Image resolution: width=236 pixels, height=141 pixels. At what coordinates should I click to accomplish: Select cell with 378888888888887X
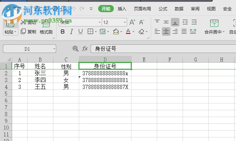pyautogui.click(x=105, y=87)
